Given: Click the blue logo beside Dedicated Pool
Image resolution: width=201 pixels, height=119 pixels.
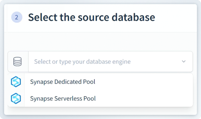Looking at the screenshot, I should (x=16, y=82).
